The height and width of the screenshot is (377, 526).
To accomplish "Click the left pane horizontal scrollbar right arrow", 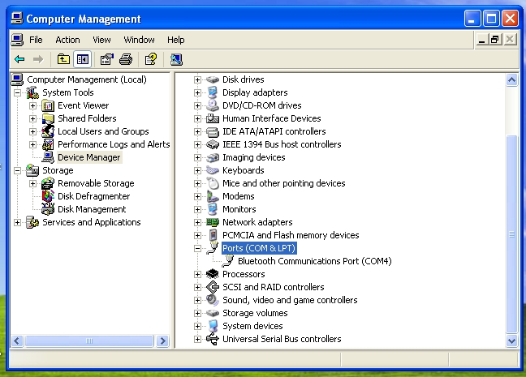I will click(x=163, y=342).
